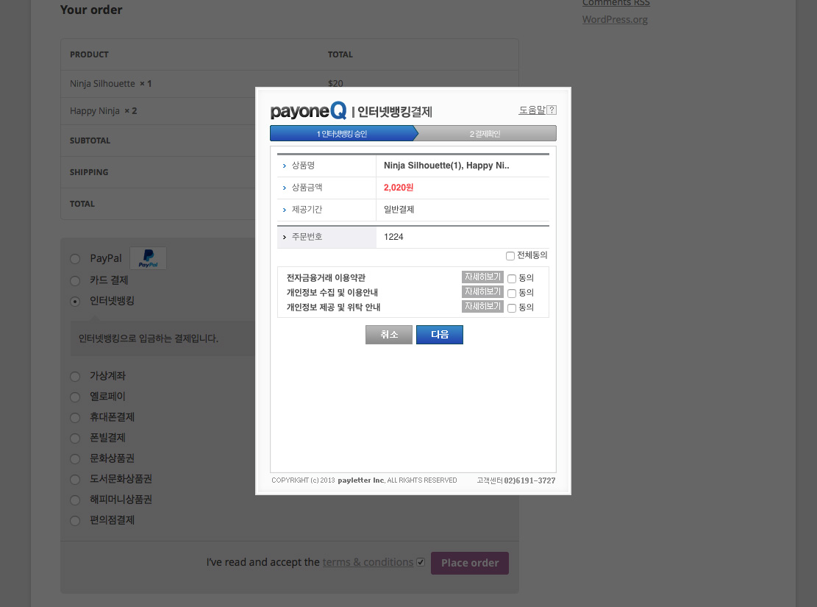The image size is (817, 607).
Task: Click the 2,020원 price amount
Action: [399, 188]
